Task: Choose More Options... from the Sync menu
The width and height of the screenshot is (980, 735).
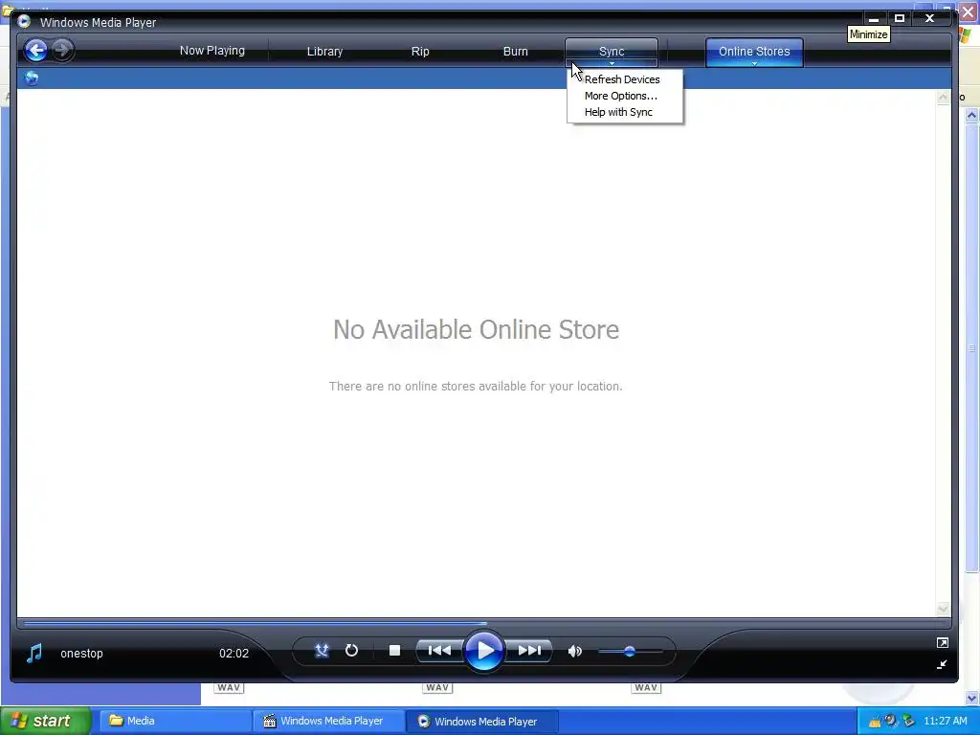Action: coord(621,96)
